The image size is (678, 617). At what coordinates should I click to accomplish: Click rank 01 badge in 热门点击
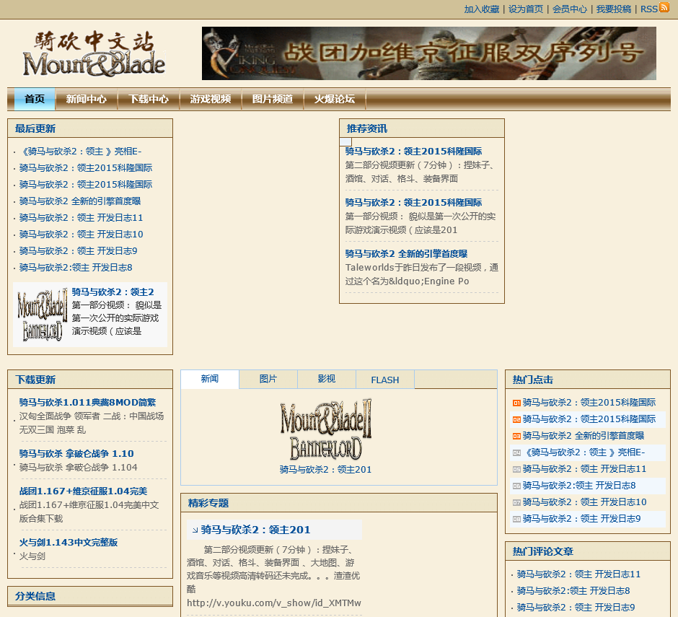click(516, 403)
